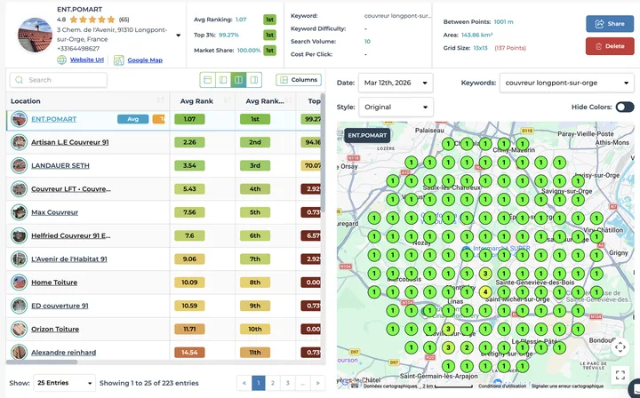Select the first table layout view icon
The width and height of the screenshot is (640, 398).
[207, 80]
